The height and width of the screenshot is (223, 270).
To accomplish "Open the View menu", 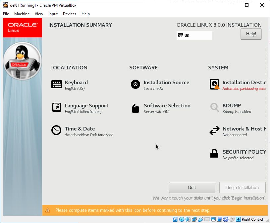I will coord(39,14).
